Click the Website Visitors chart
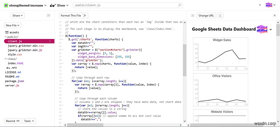Viewport: 280px width, 127px height. click(220, 116)
